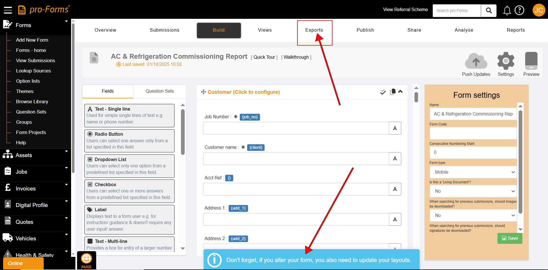548x270 pixels.
Task: Click the Push Updates cloud icon
Action: (476, 62)
